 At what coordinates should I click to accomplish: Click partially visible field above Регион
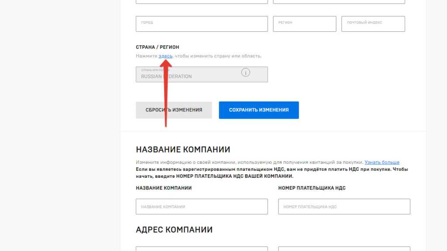(x=339, y=1)
